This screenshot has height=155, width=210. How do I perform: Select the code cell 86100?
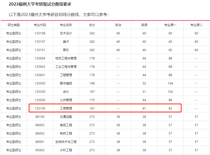click(40, 117)
